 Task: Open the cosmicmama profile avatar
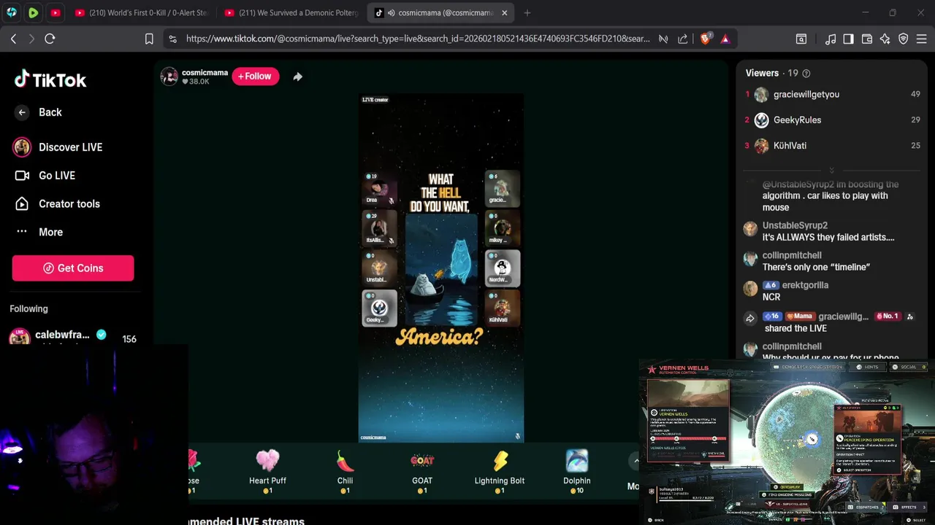click(x=169, y=77)
